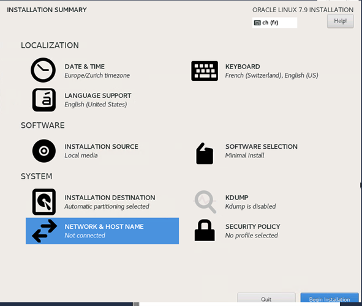Screen dimensions: 362x306
Task: Click the SECURITY POLICY heading
Action: pos(253,226)
